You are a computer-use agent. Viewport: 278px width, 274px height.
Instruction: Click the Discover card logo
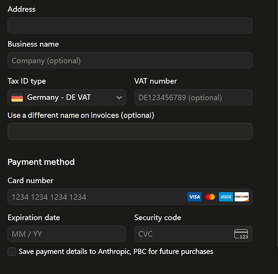(x=242, y=197)
